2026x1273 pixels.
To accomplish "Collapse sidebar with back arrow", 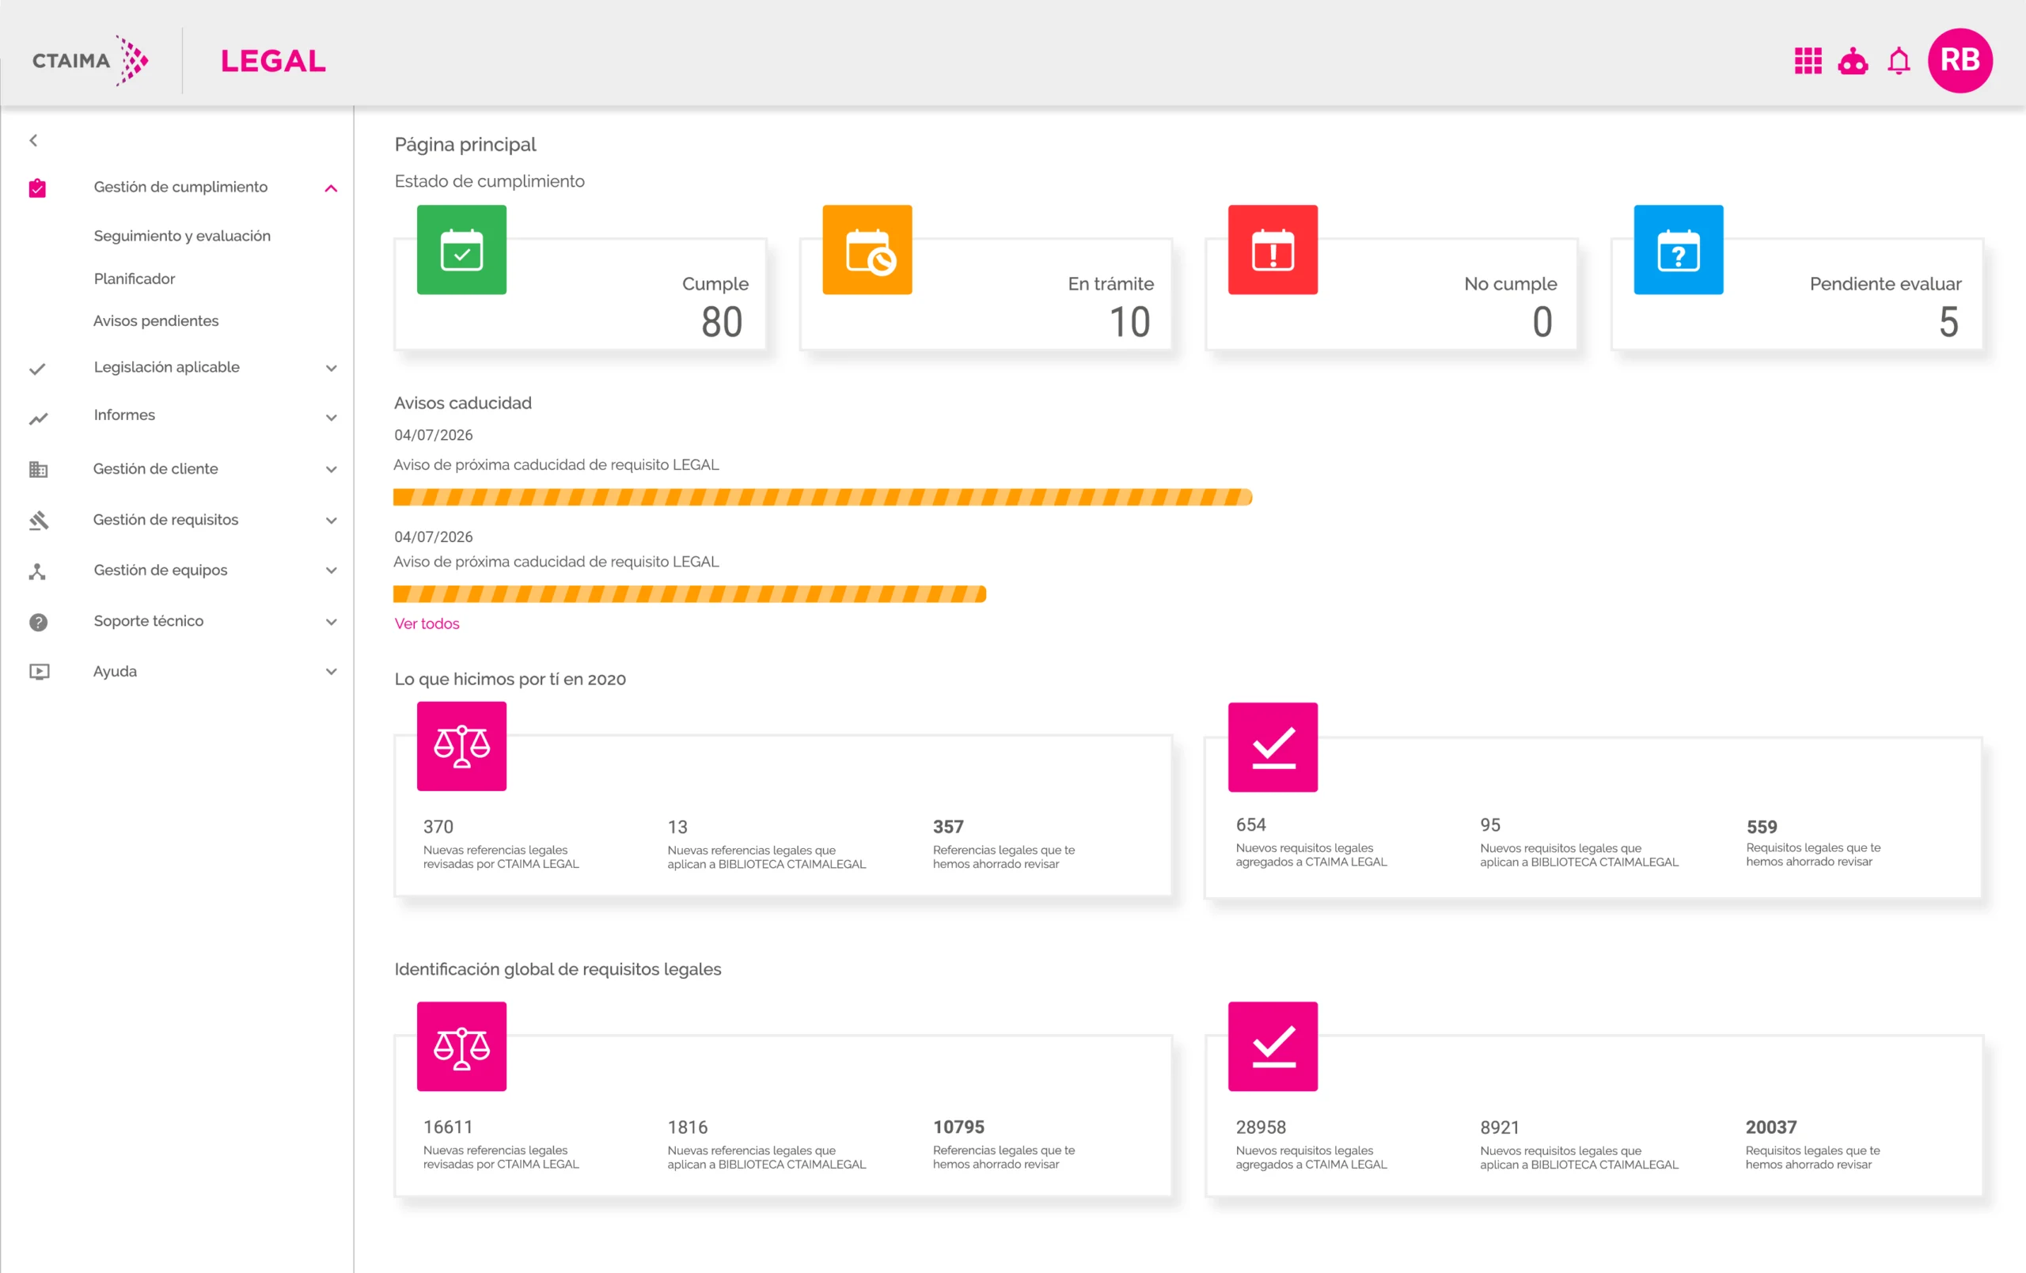I will coord(34,141).
